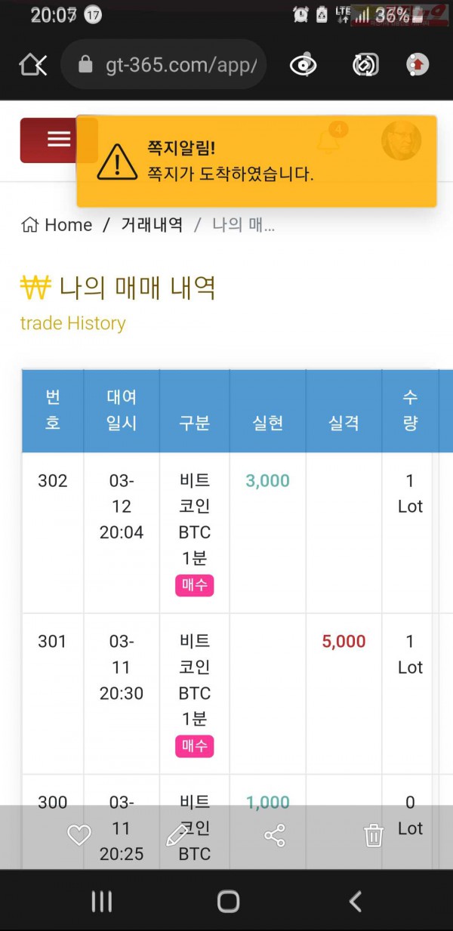453x931 pixels.
Task: Tap Android back navigation button
Action: point(355,902)
